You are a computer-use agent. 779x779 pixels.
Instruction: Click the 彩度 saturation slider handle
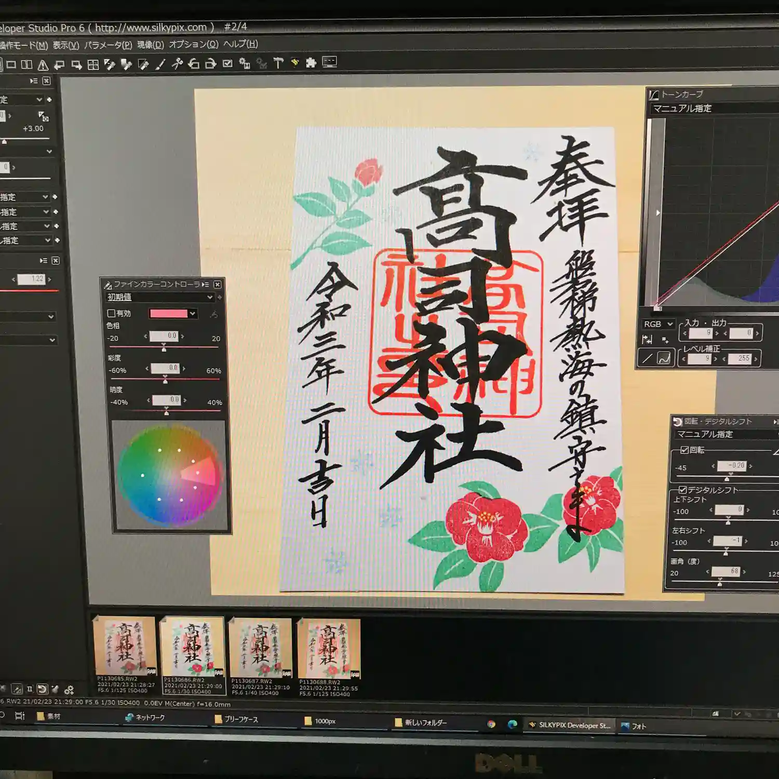pyautogui.click(x=165, y=381)
